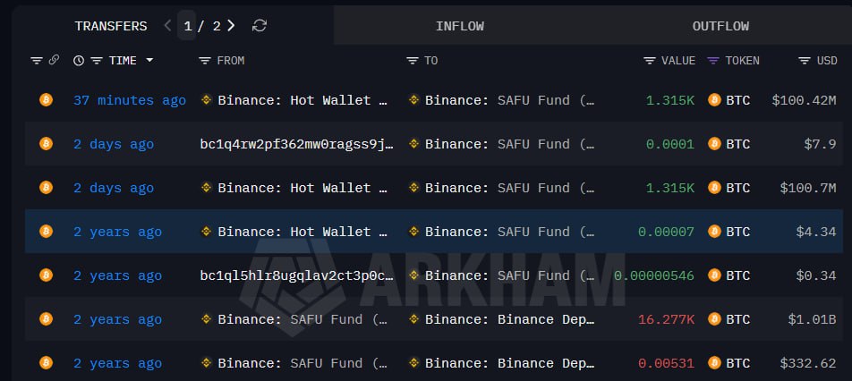Toggle TIME sort order arrow
The image size is (852, 381).
pyautogui.click(x=149, y=61)
